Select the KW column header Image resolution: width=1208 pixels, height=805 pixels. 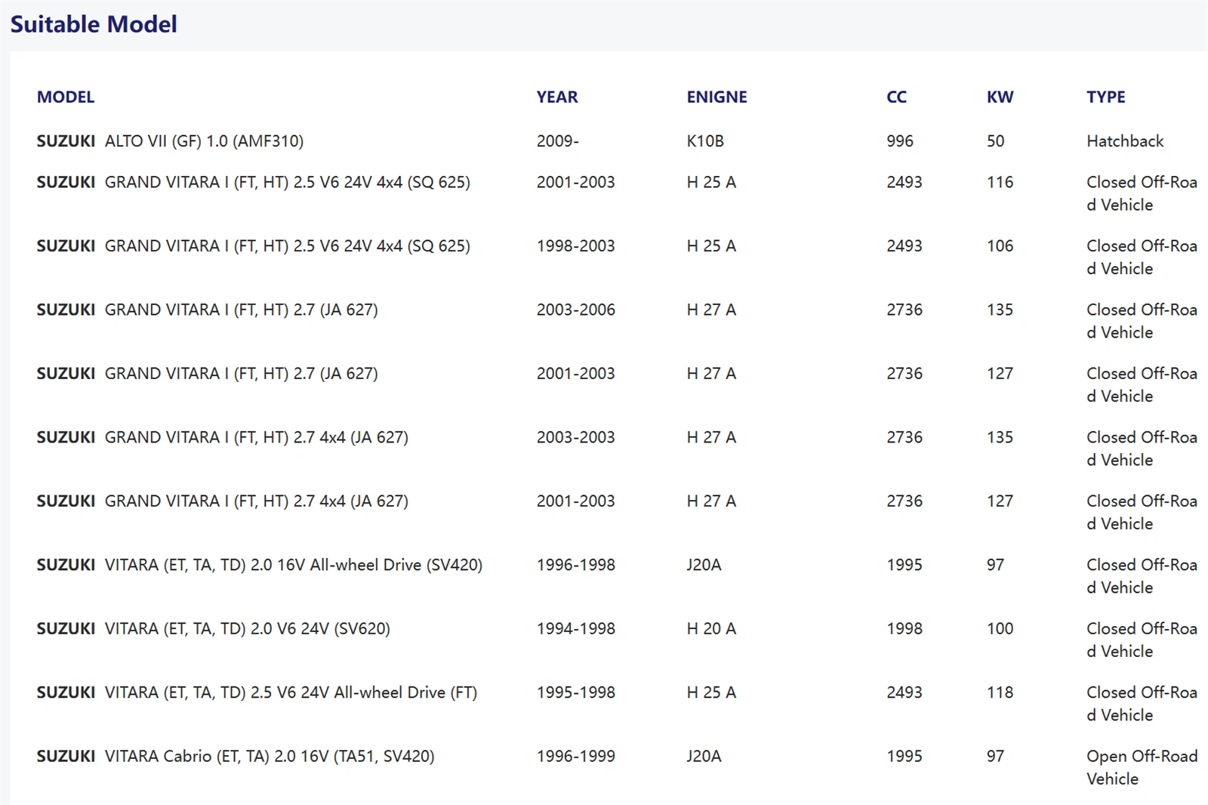[x=1000, y=97]
